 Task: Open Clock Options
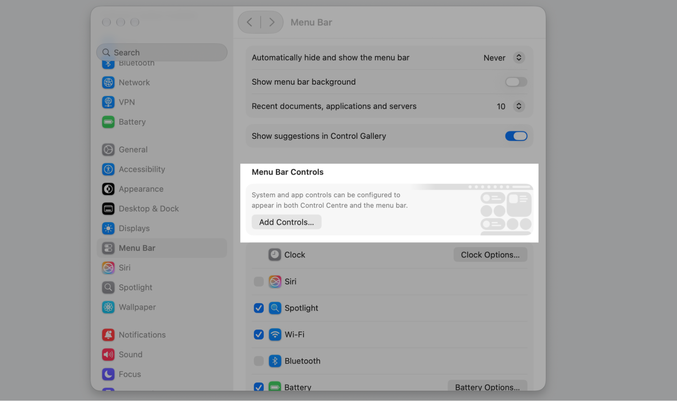click(x=490, y=255)
